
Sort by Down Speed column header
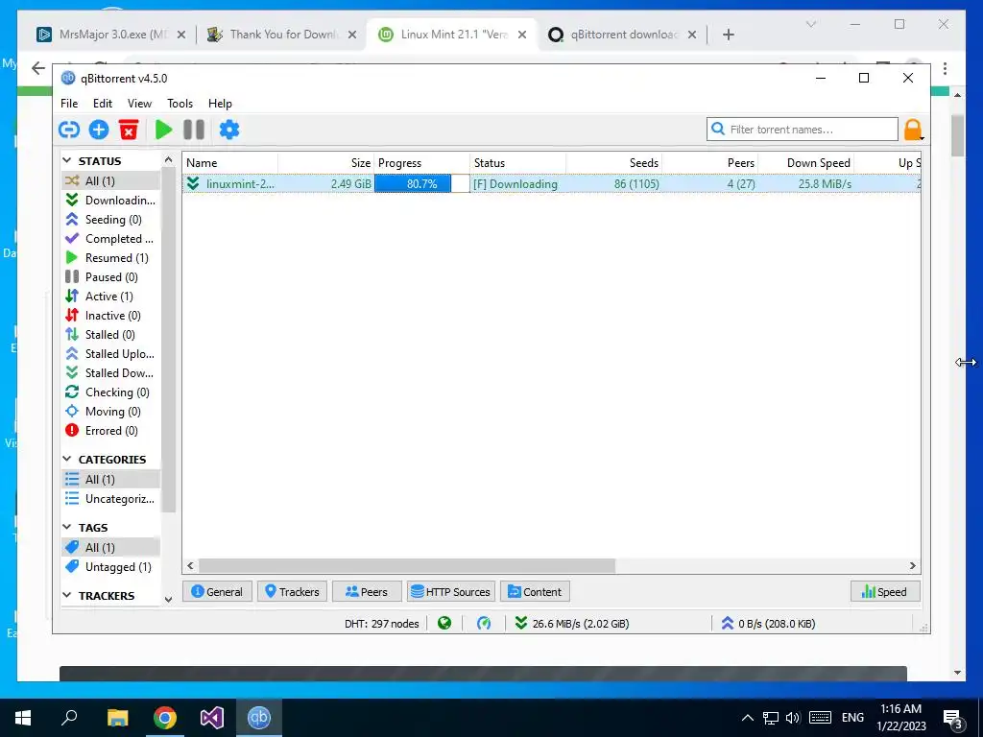point(806,163)
